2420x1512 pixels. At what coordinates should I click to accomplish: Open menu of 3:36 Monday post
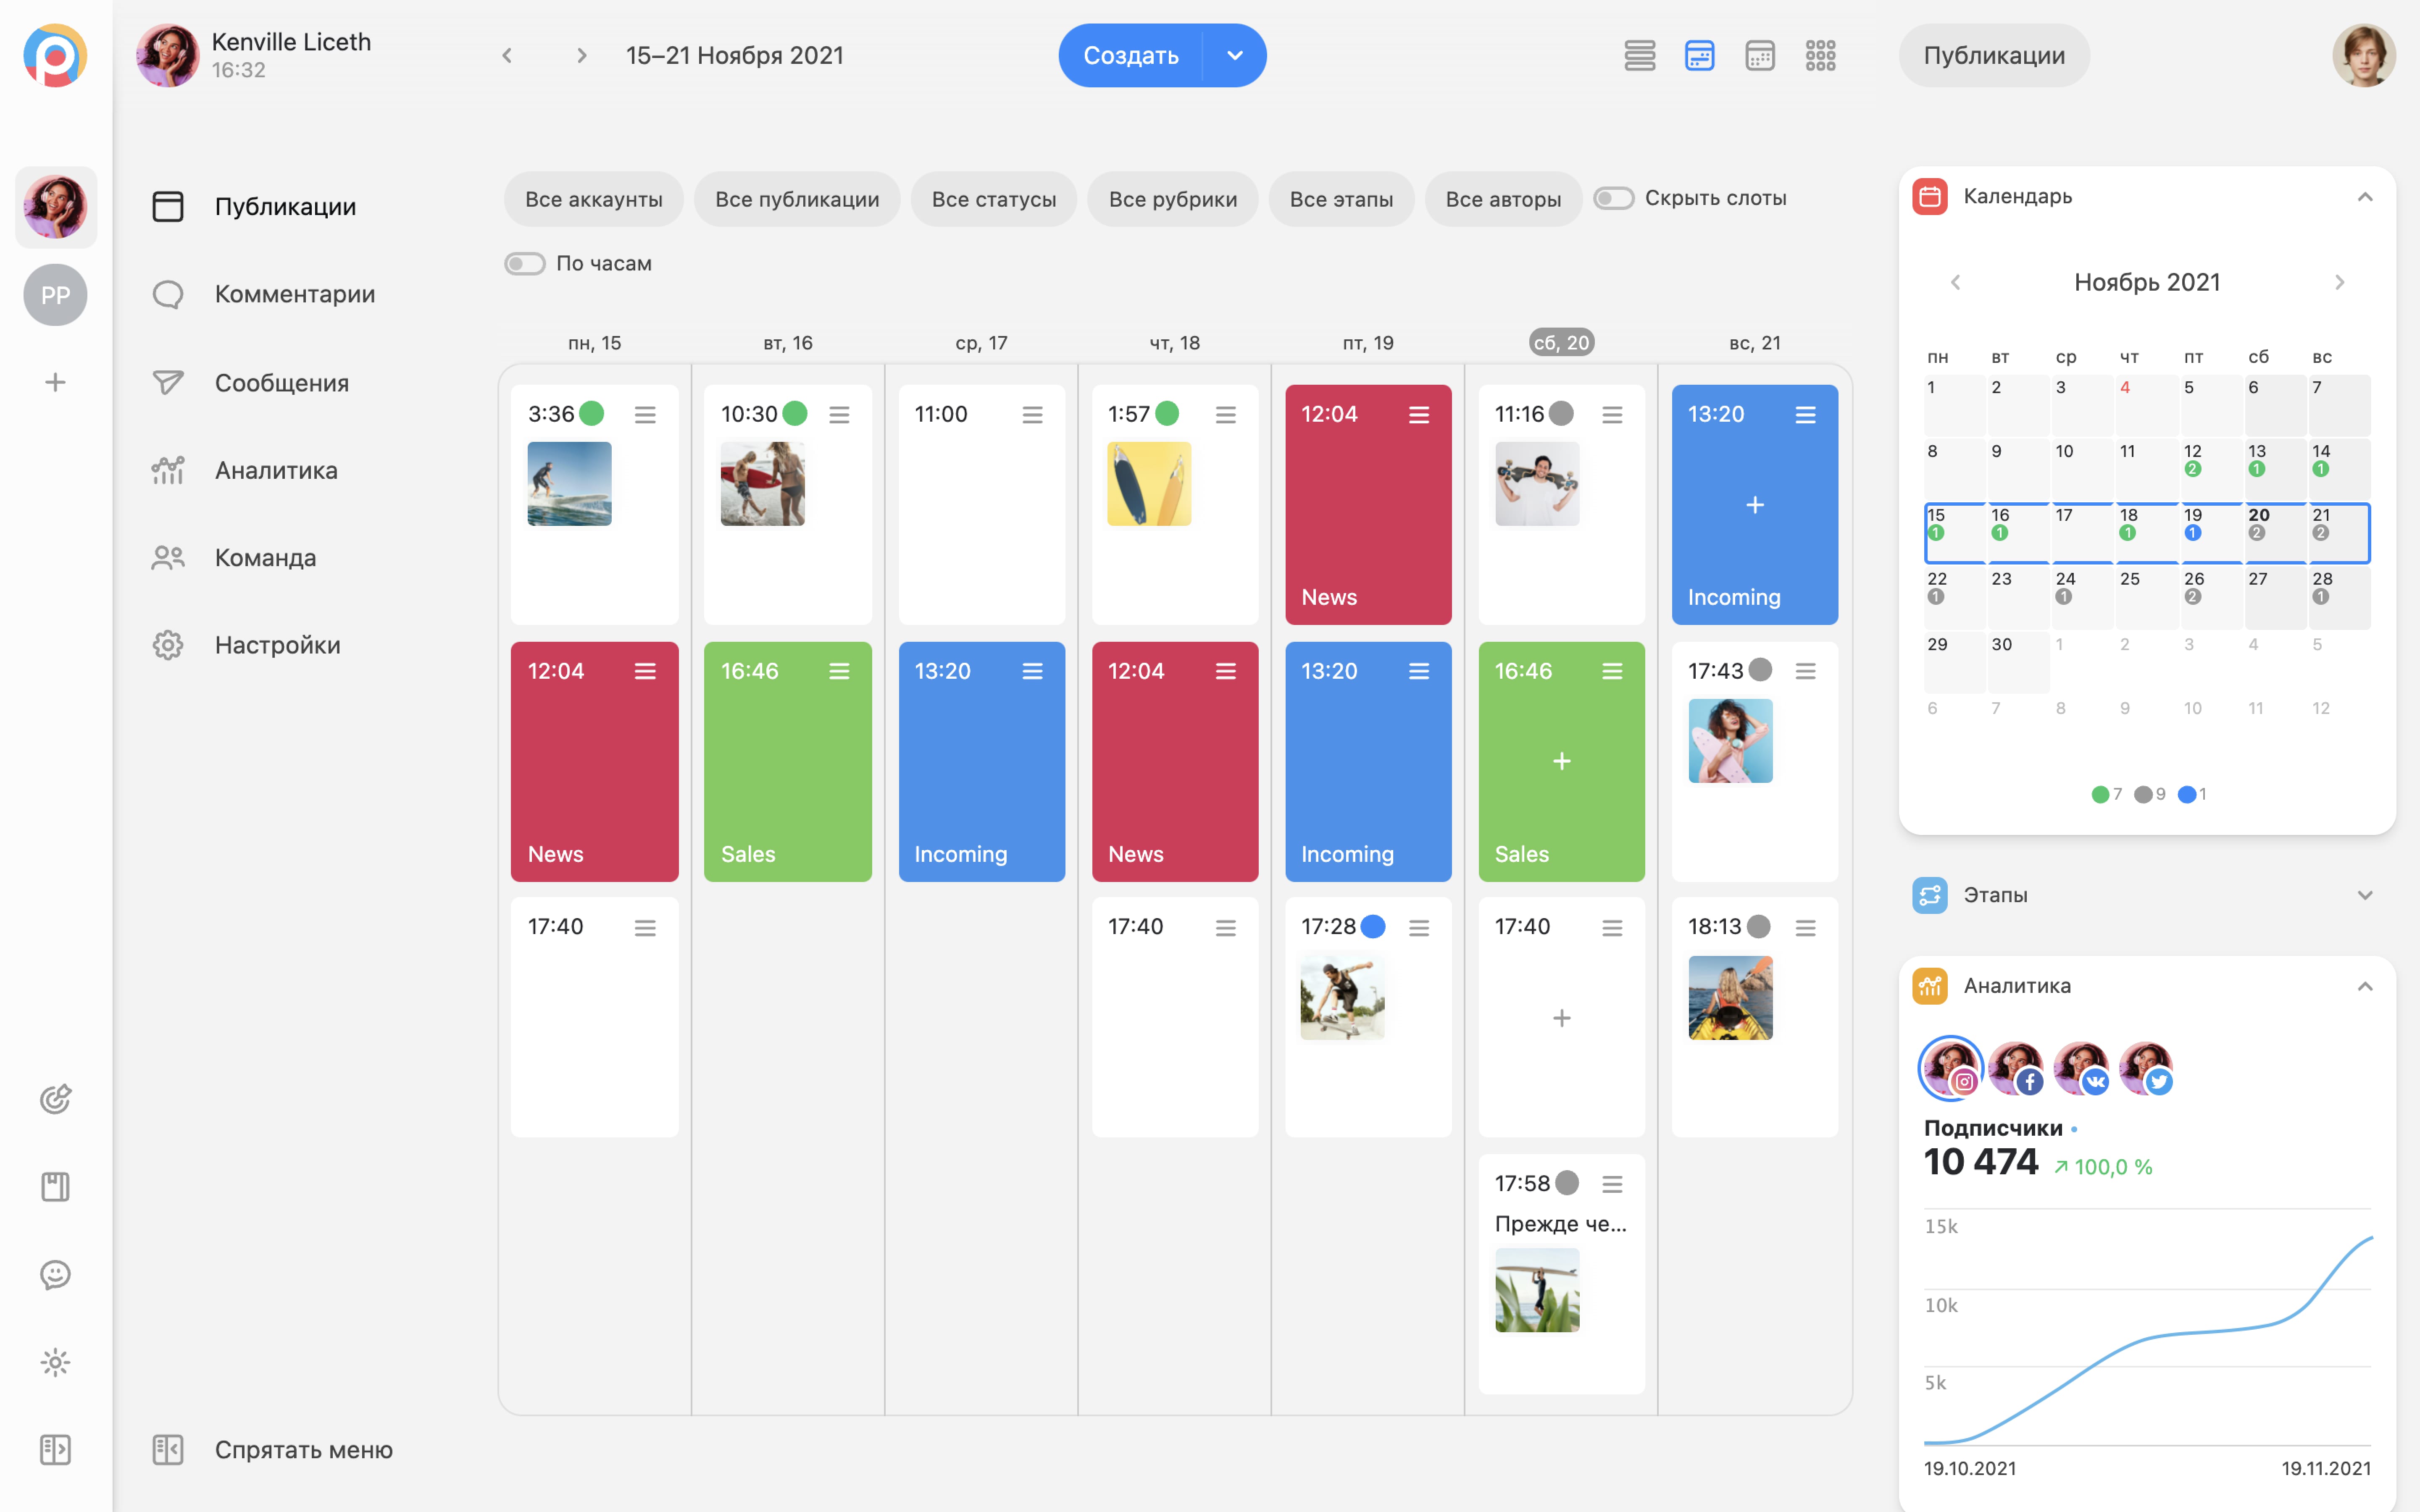[x=645, y=414]
